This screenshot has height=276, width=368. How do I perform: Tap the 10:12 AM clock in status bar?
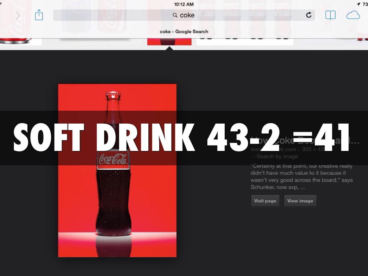click(184, 4)
